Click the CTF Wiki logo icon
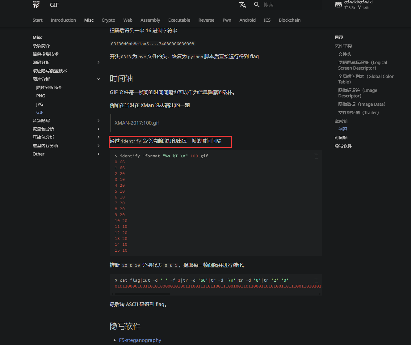This screenshot has width=411, height=345. tap(36, 5)
